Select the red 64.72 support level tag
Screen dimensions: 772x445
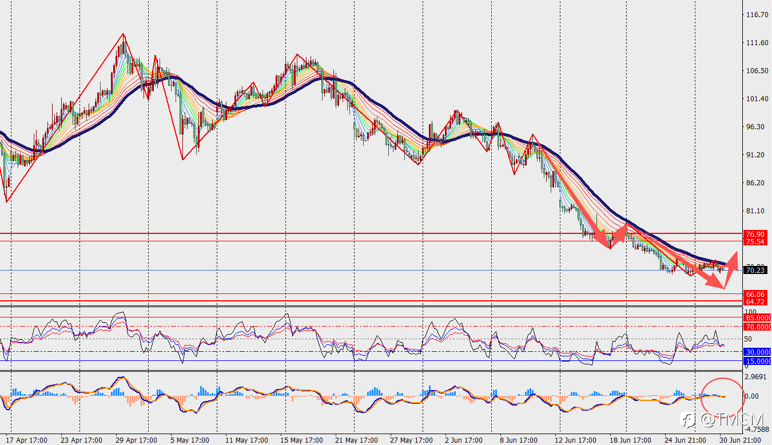tap(755, 301)
